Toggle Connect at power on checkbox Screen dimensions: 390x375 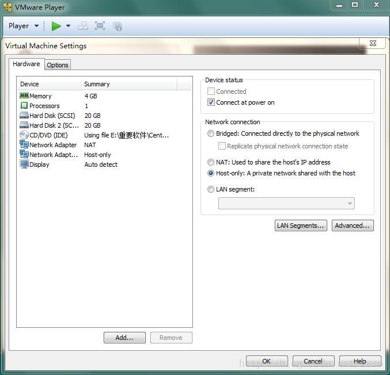tap(211, 102)
